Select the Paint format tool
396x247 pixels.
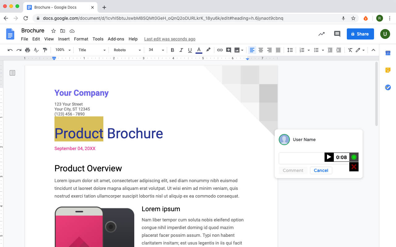coord(45,50)
